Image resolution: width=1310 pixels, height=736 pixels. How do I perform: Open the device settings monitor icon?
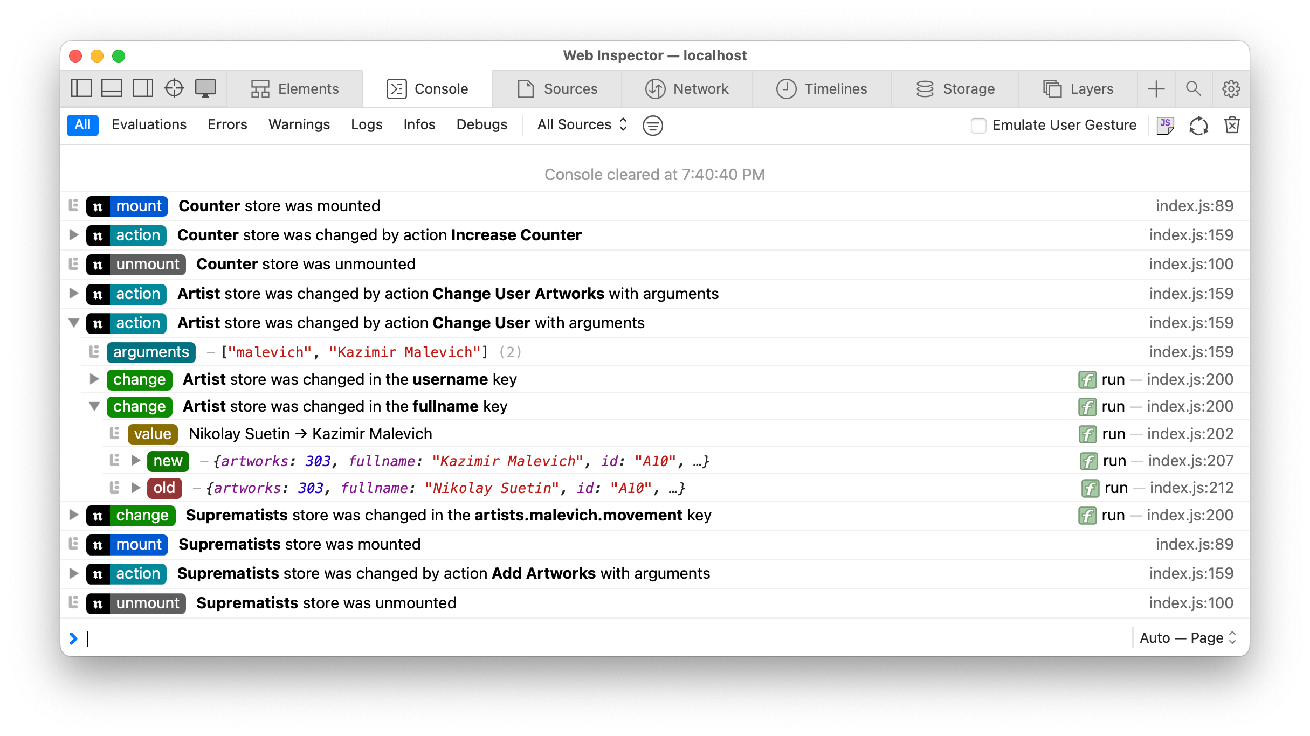tap(205, 88)
